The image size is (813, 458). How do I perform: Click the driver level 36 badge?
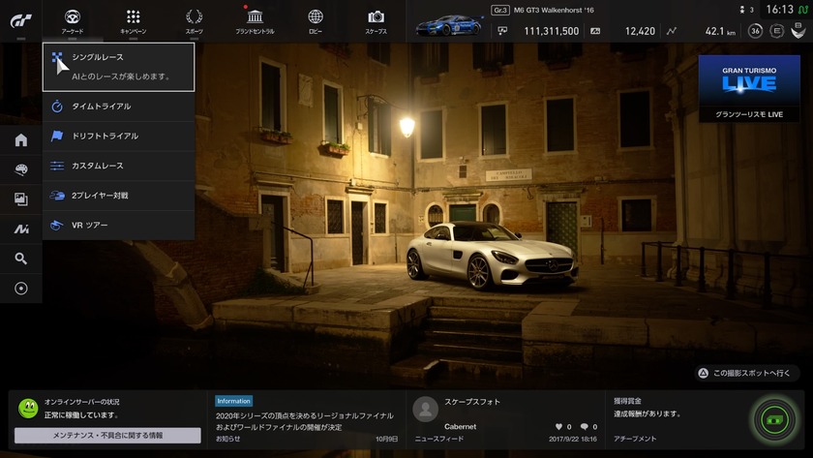pyautogui.click(x=756, y=31)
